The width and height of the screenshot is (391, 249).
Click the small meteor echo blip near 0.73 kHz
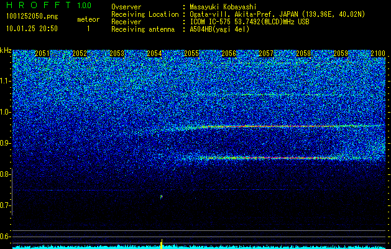(x=162, y=197)
